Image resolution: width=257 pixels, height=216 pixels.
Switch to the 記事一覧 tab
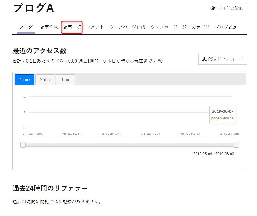[72, 27]
